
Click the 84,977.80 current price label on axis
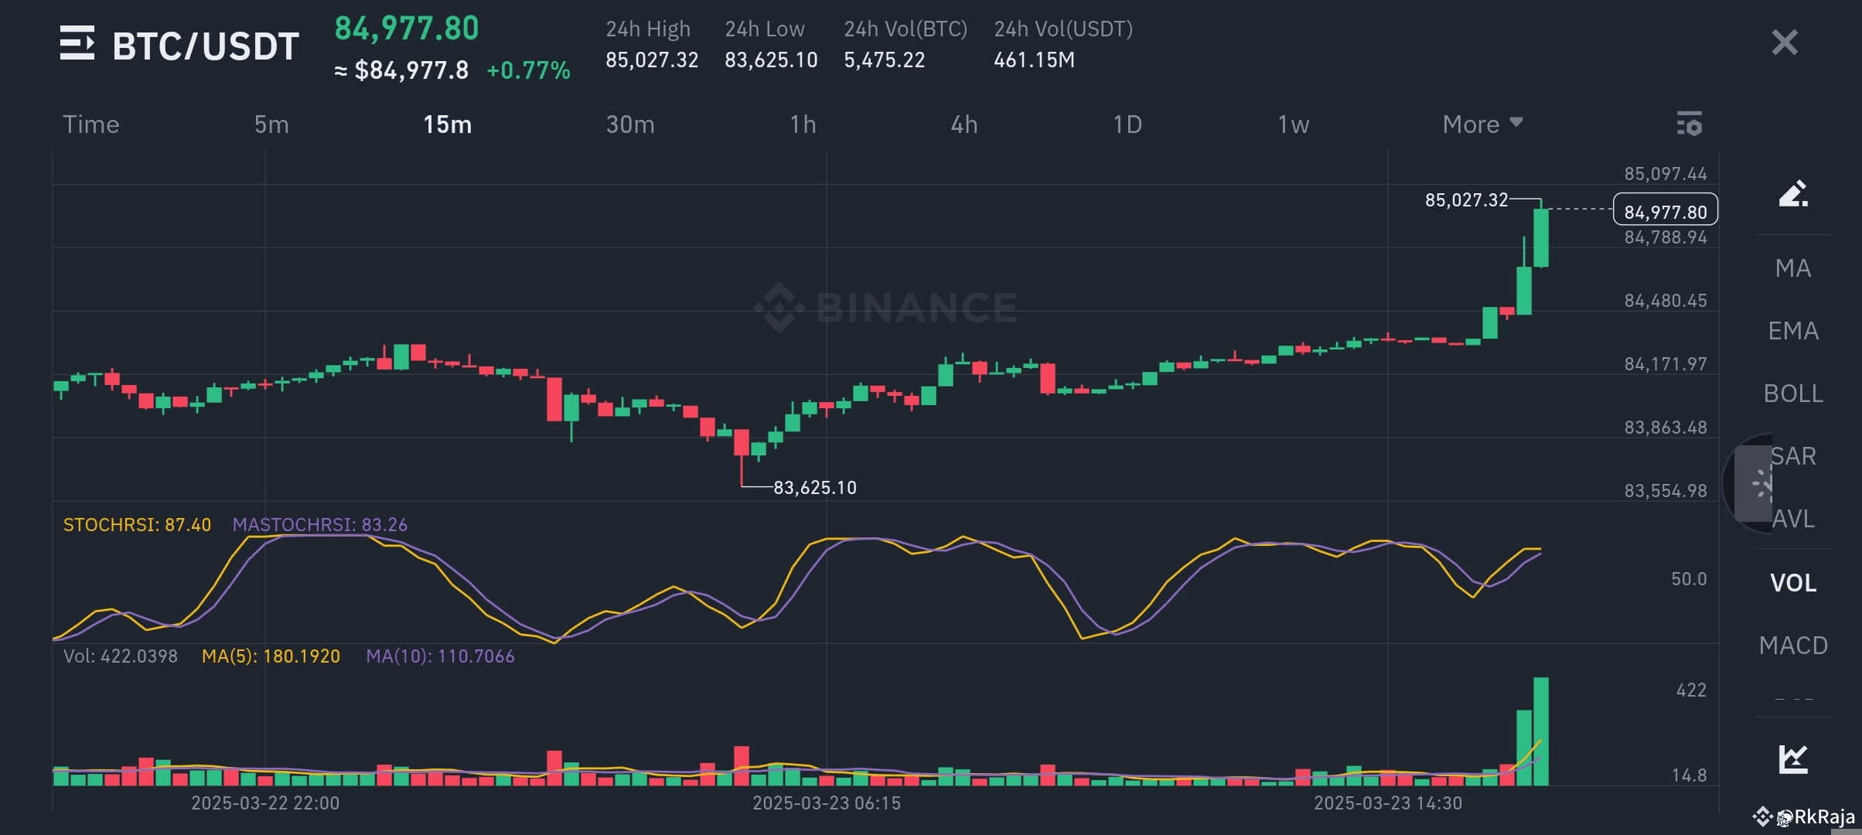click(1666, 210)
